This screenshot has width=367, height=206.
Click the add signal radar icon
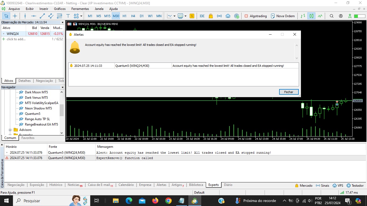[x=237, y=16]
